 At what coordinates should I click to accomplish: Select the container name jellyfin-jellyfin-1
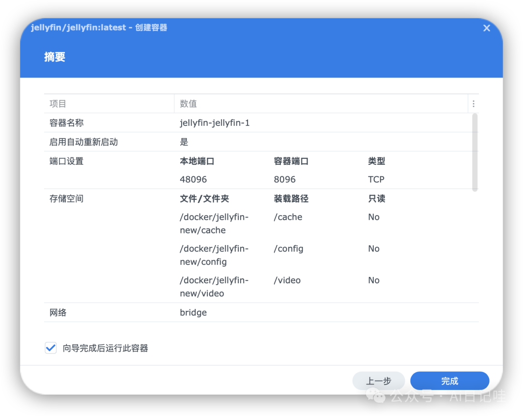click(x=215, y=123)
